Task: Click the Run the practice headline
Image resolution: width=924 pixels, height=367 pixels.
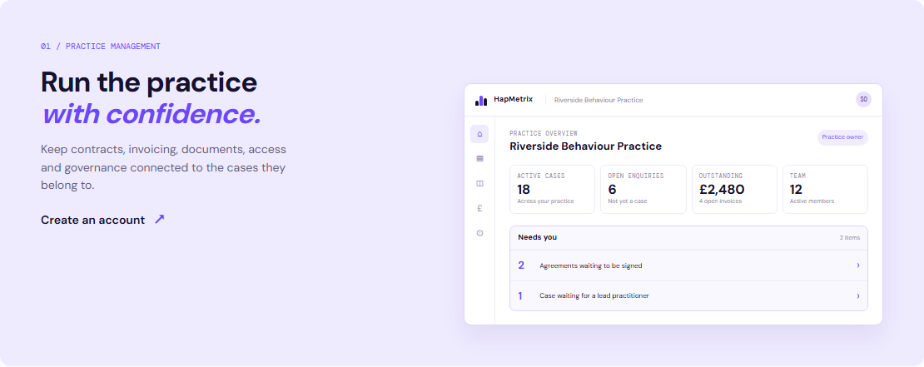Action: (149, 82)
